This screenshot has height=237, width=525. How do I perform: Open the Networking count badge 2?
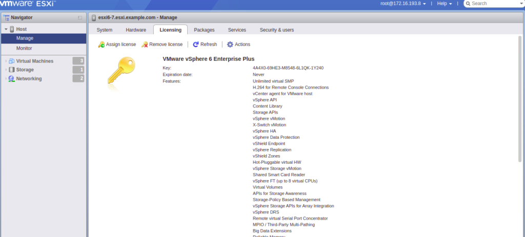click(x=78, y=78)
